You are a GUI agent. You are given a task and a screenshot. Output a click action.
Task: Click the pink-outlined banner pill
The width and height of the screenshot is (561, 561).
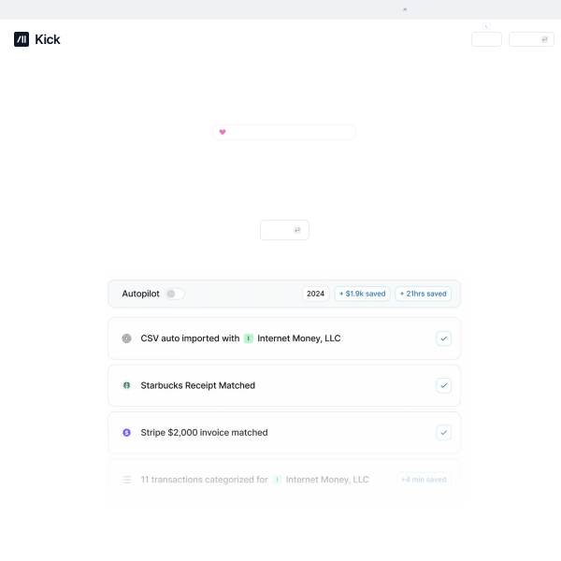pyautogui.click(x=284, y=133)
